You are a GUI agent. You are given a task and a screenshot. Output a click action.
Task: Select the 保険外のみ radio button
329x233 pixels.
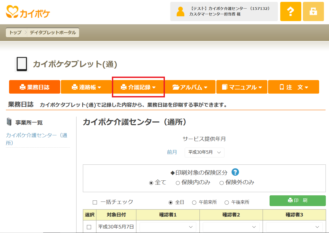(221, 183)
